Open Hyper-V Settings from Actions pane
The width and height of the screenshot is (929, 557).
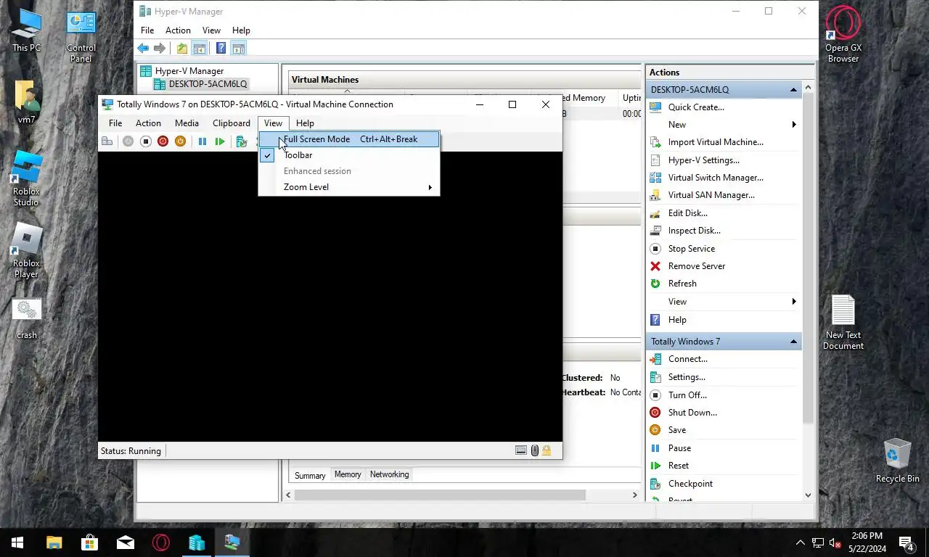tap(703, 160)
